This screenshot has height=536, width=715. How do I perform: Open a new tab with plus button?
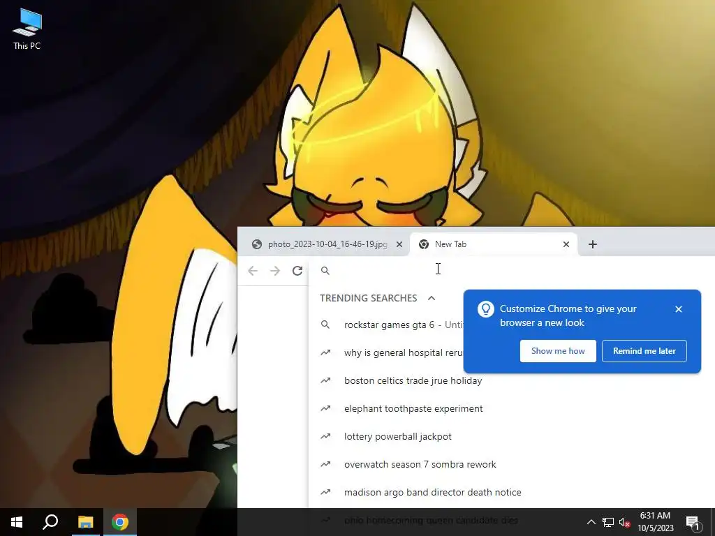click(592, 244)
